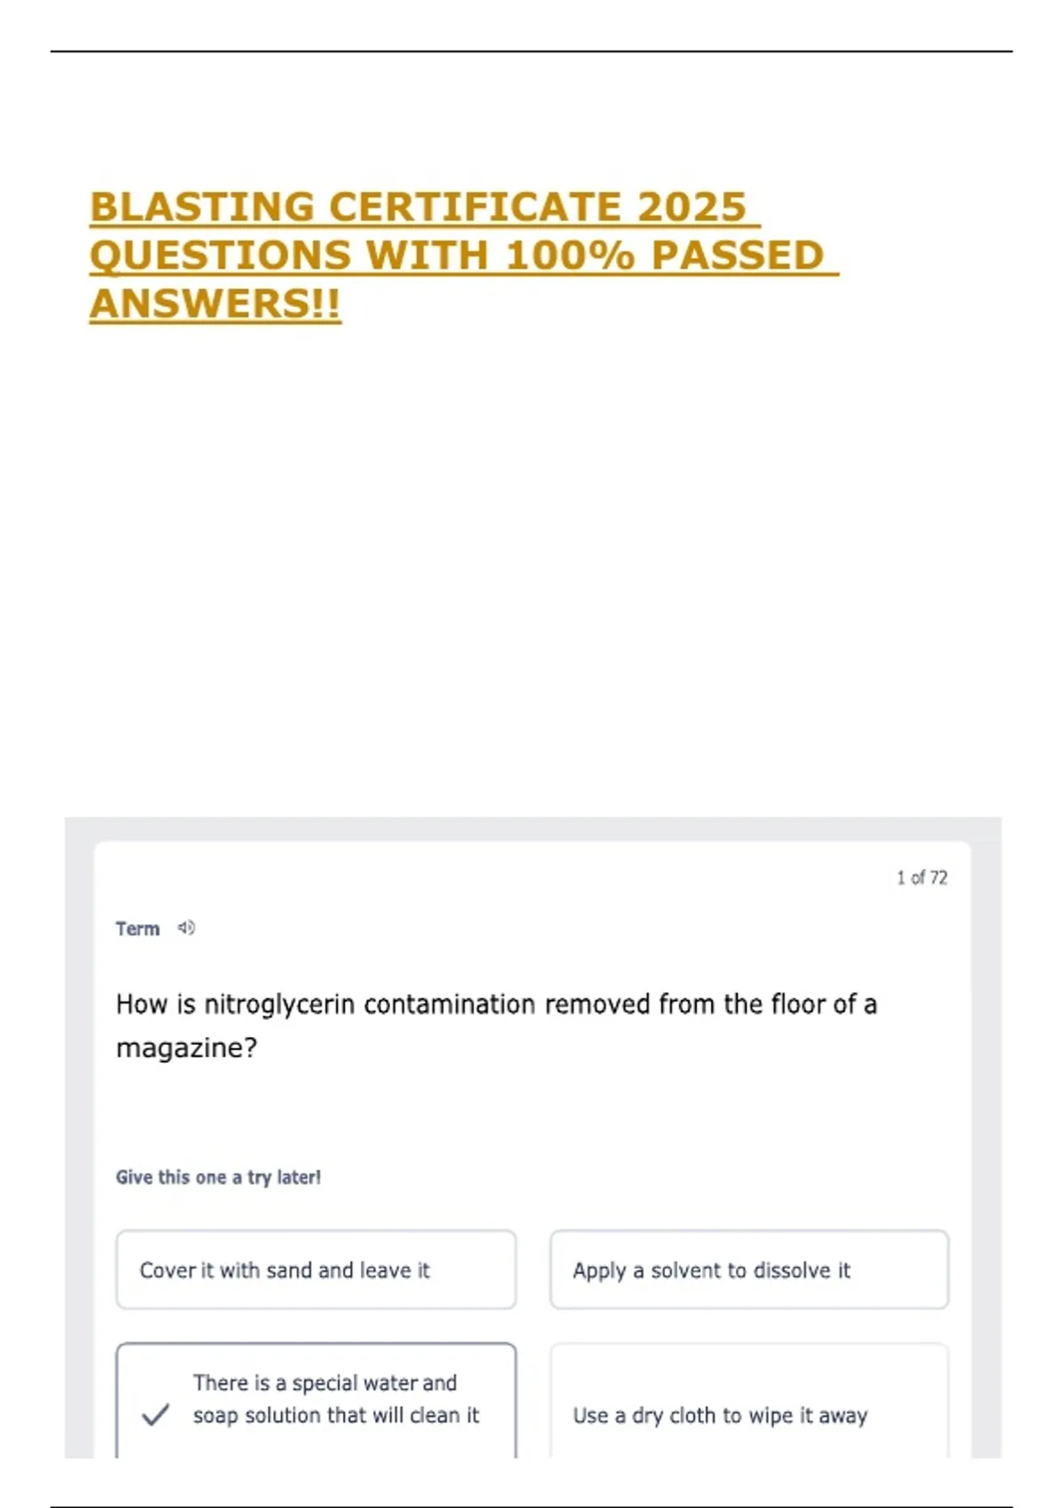Click the word 'BLASTING' in the title

tap(202, 208)
